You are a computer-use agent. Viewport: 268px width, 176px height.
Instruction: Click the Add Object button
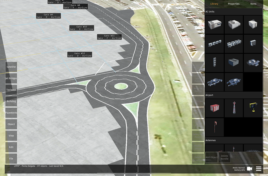[211, 157]
